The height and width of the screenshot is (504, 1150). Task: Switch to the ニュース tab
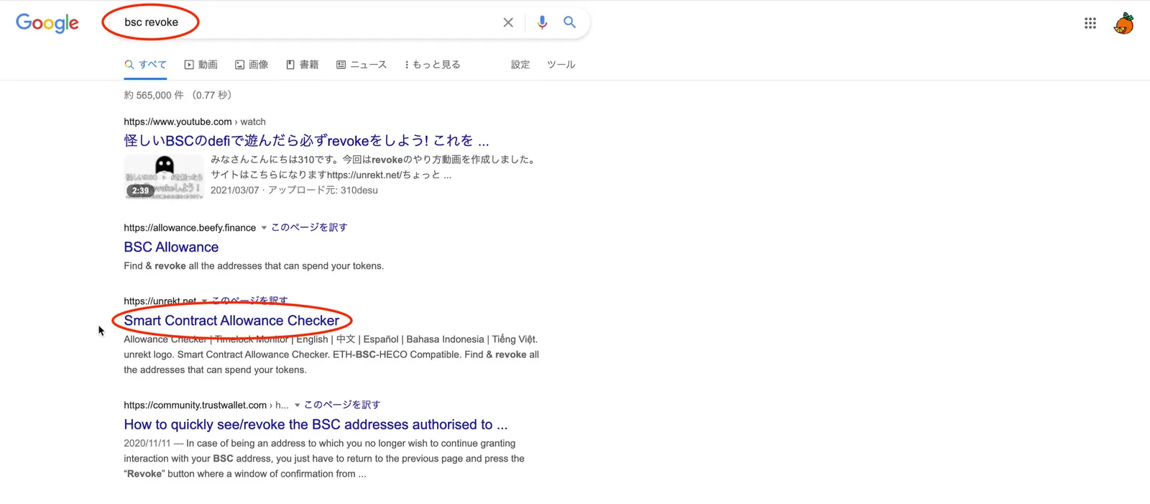[x=362, y=65]
